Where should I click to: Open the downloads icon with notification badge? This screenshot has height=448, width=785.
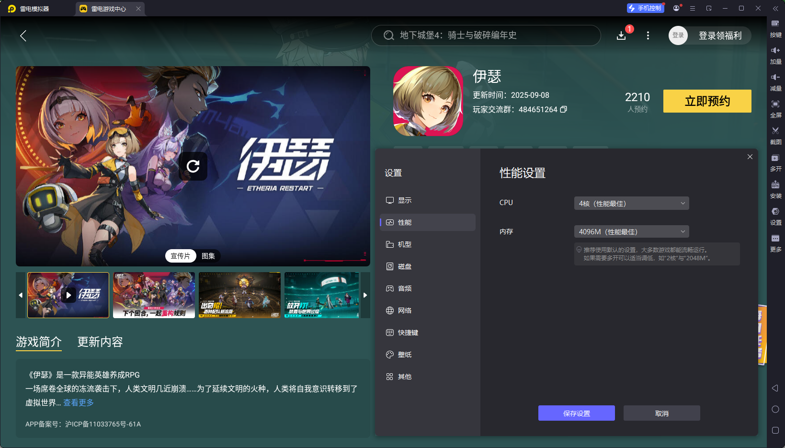[621, 35]
